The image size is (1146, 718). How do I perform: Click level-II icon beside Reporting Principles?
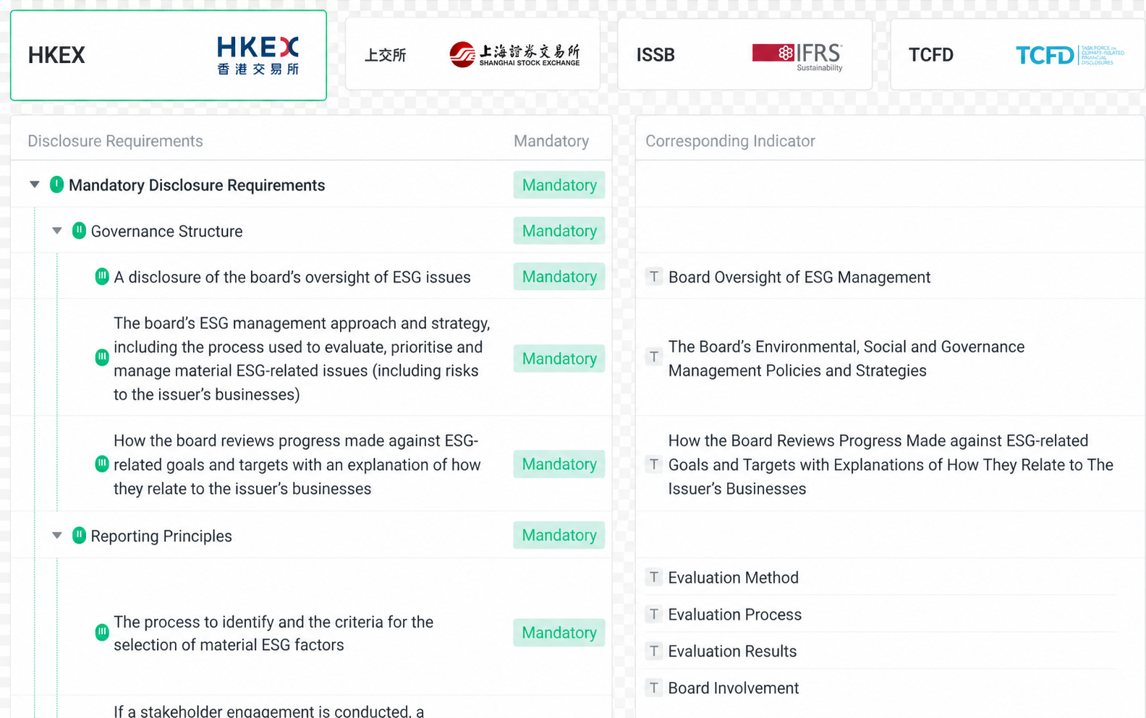pos(79,535)
